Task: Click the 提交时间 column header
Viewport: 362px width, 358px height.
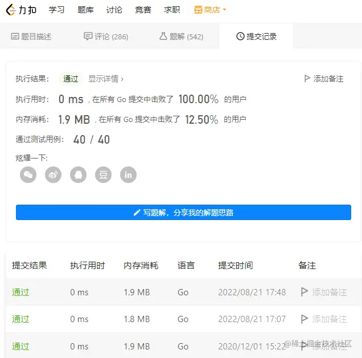Action: [236, 265]
